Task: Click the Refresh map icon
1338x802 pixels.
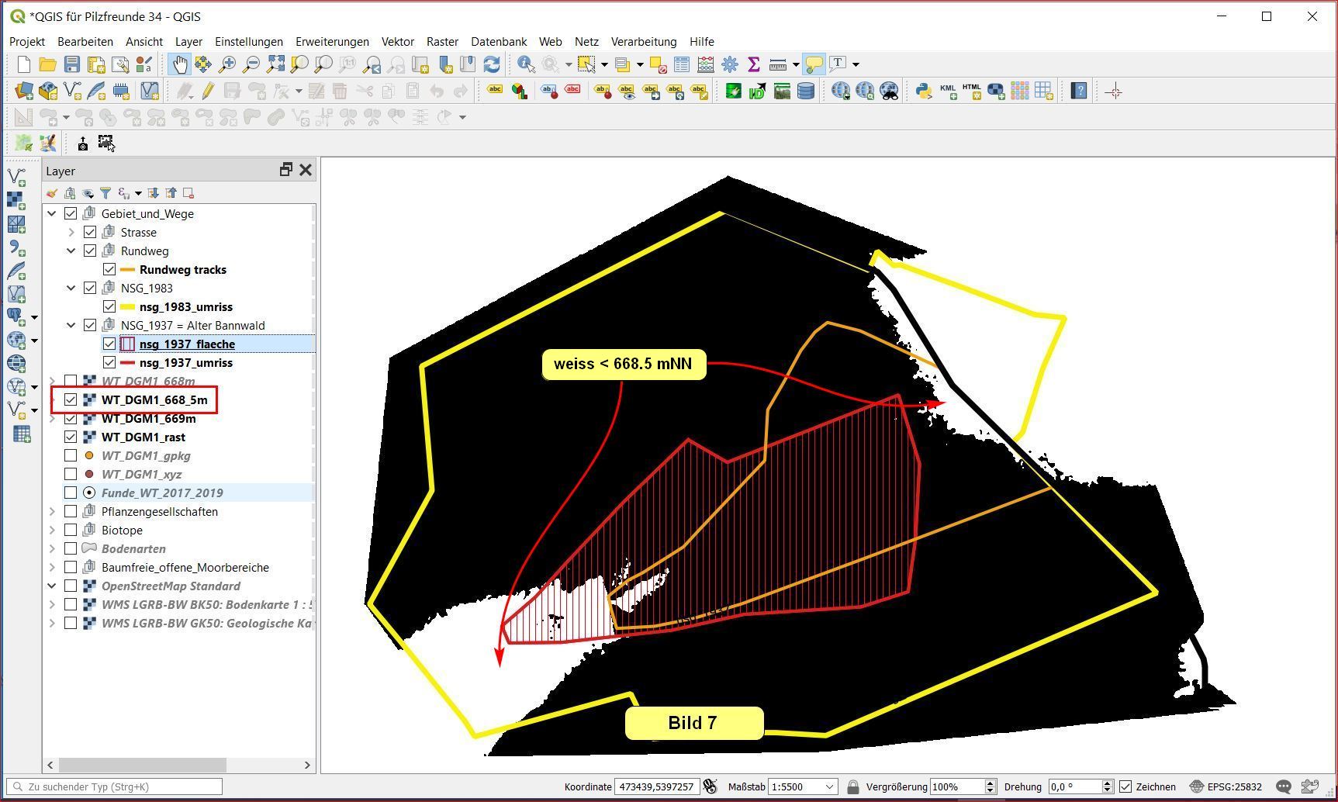Action: (492, 64)
